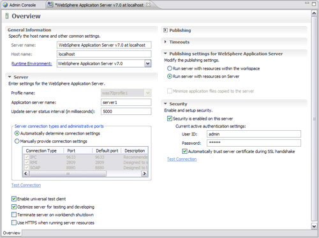This screenshot has width=319, height=238.
Task: Select Run server with resources within the workspace
Action: click(170, 68)
